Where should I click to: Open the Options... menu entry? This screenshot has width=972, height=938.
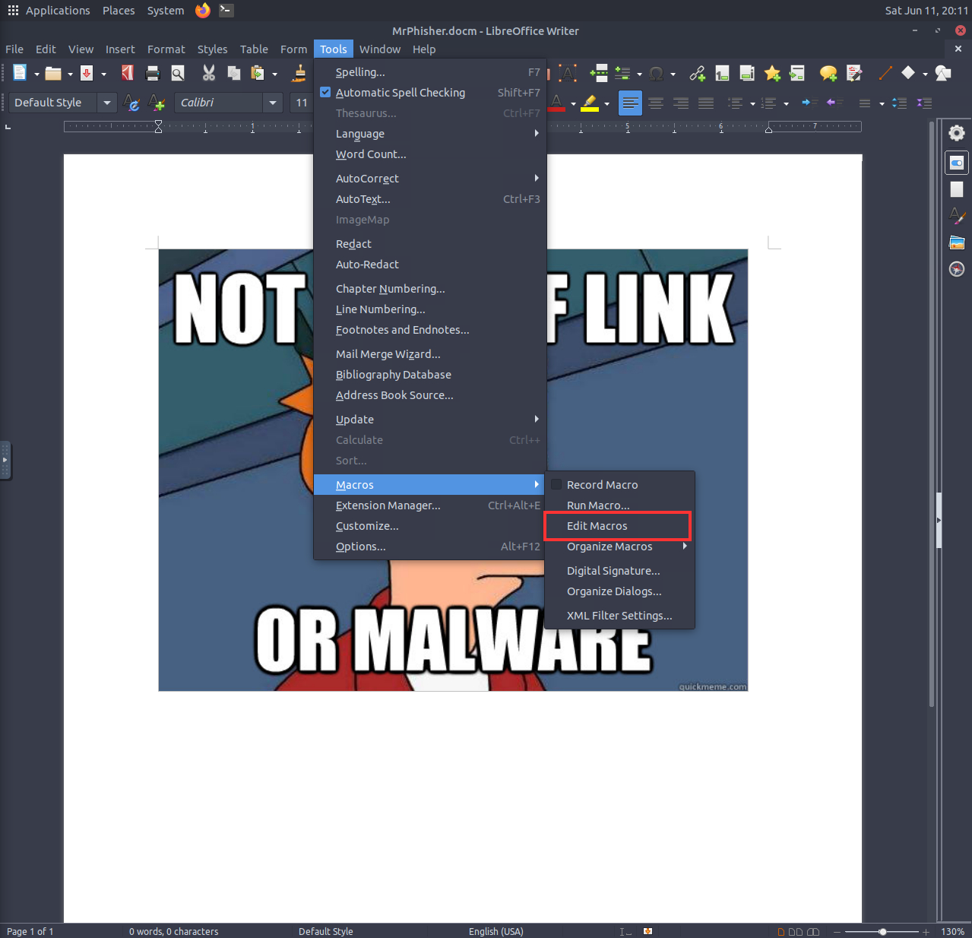point(430,546)
